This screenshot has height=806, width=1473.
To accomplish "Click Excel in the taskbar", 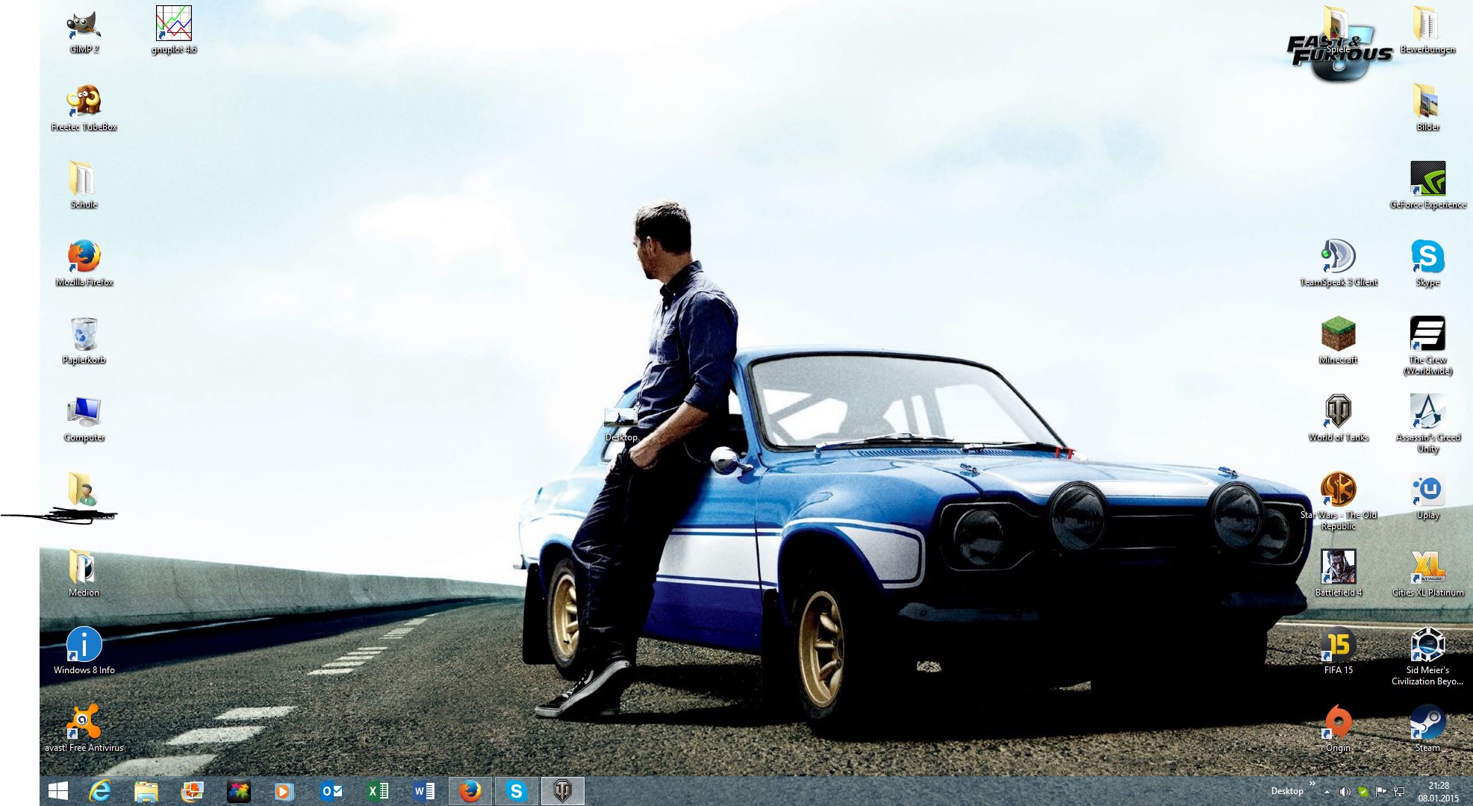I will [378, 791].
